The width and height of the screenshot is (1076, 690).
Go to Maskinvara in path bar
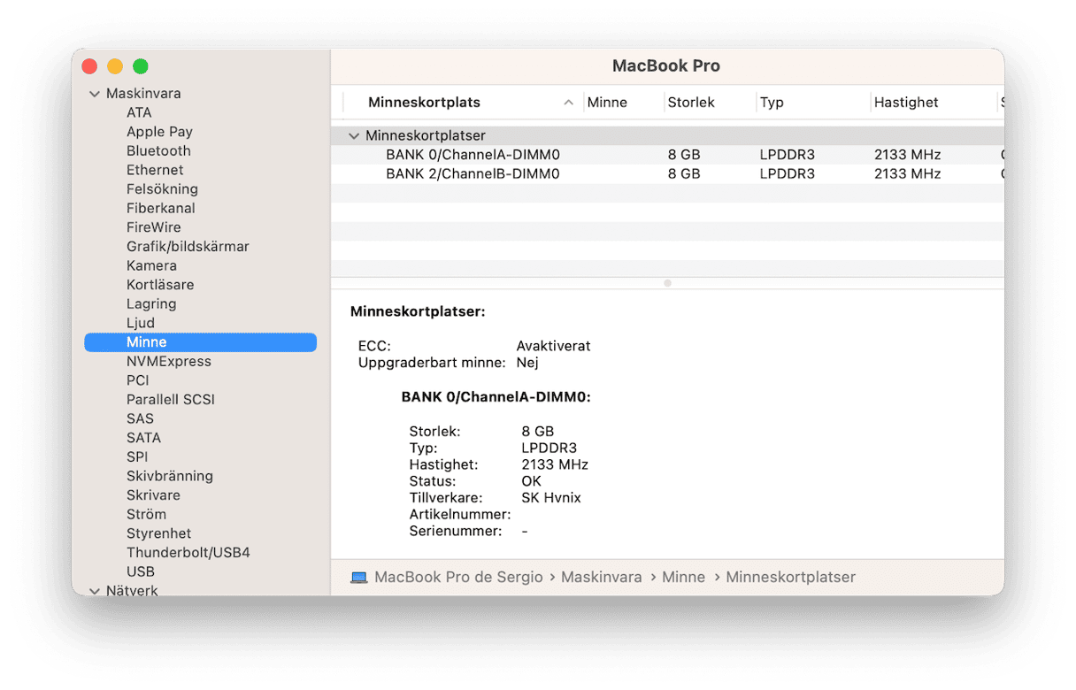(601, 578)
